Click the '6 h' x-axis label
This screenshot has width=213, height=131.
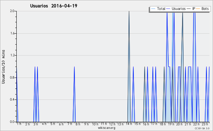[x=61, y=124]
